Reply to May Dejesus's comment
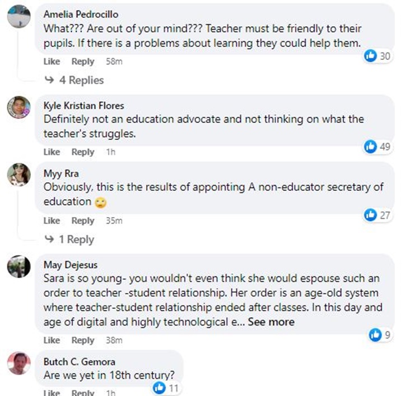 point(83,340)
